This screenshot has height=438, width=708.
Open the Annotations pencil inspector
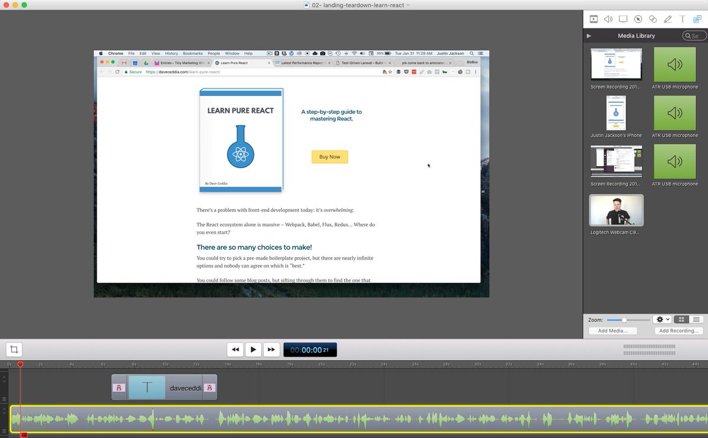667,19
